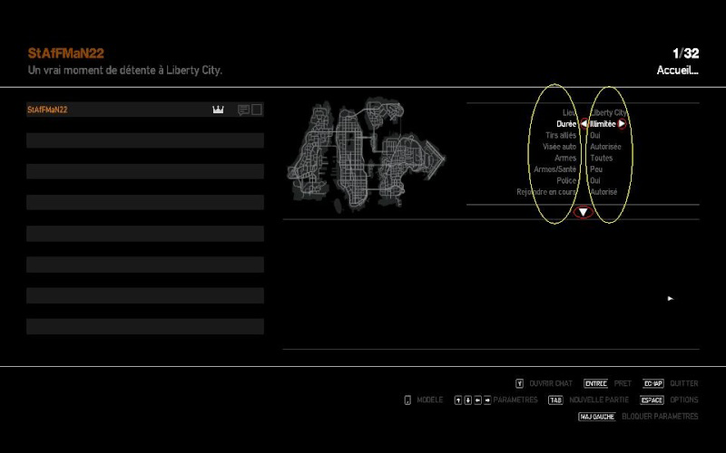
Task: Click the PARAMETRES label
Action: (x=515, y=400)
